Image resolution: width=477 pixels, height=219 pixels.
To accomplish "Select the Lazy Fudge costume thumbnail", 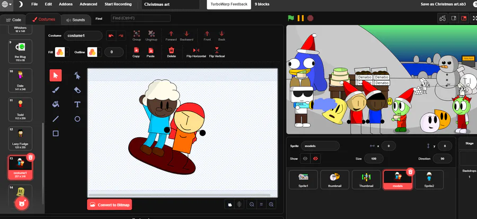I will click(x=20, y=138).
